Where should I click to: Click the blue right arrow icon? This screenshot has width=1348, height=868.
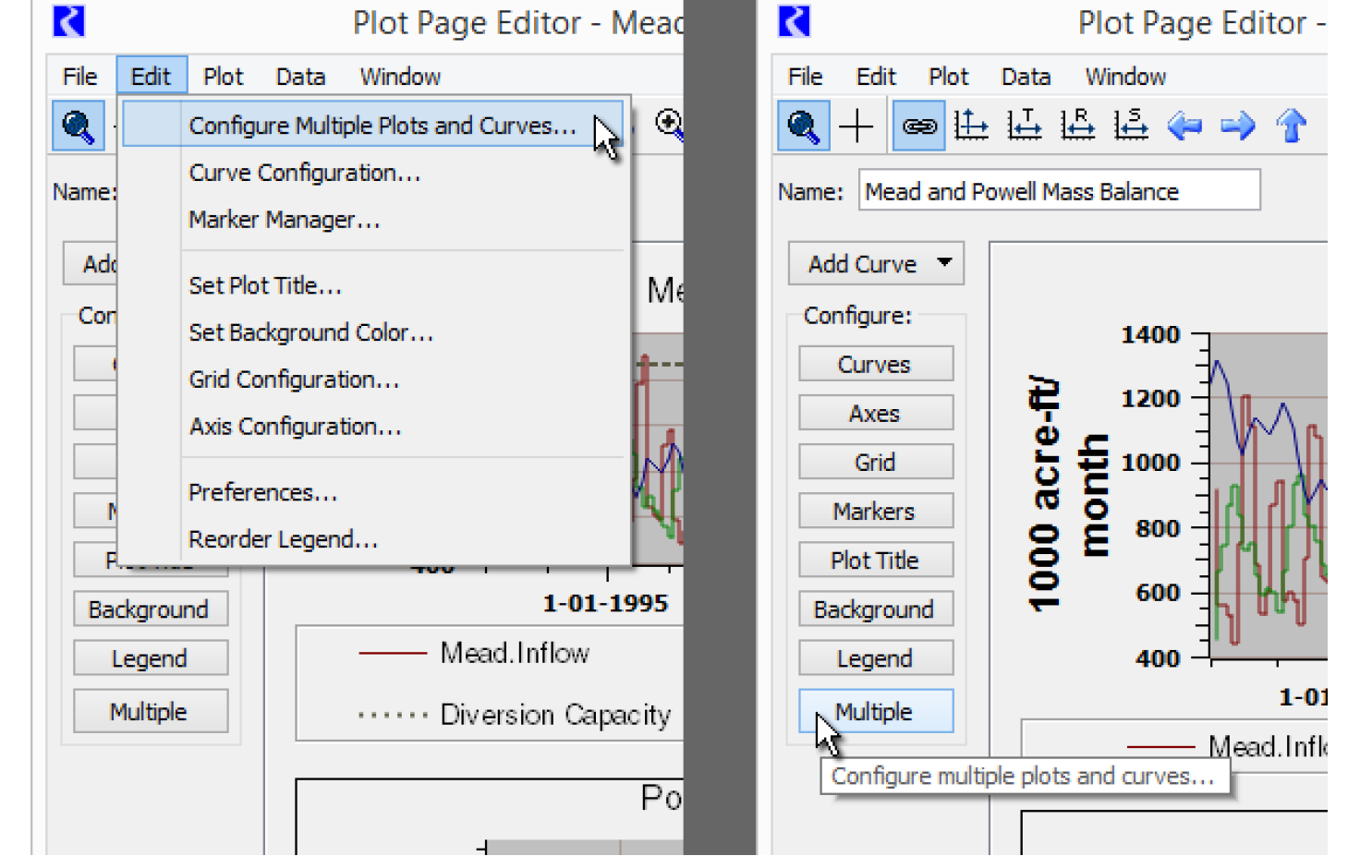point(1238,126)
